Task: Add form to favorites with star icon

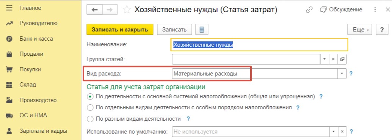Action: point(127,10)
